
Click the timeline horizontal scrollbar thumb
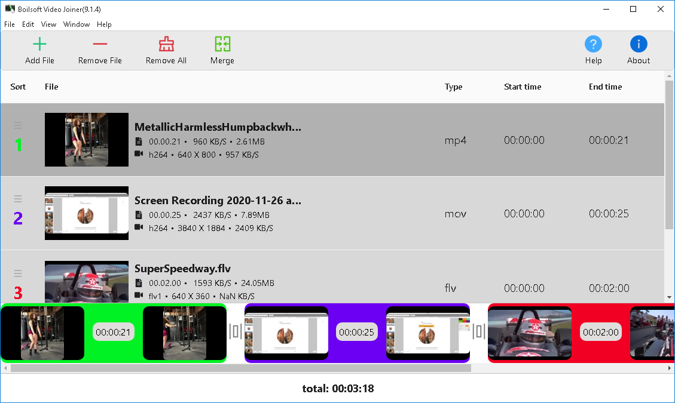point(240,368)
